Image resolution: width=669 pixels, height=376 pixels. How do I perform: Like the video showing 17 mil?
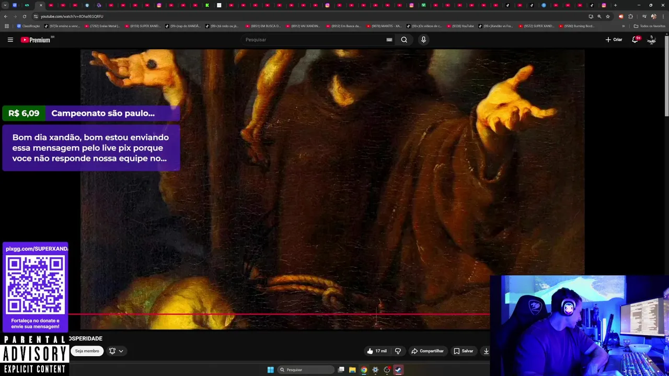377,351
